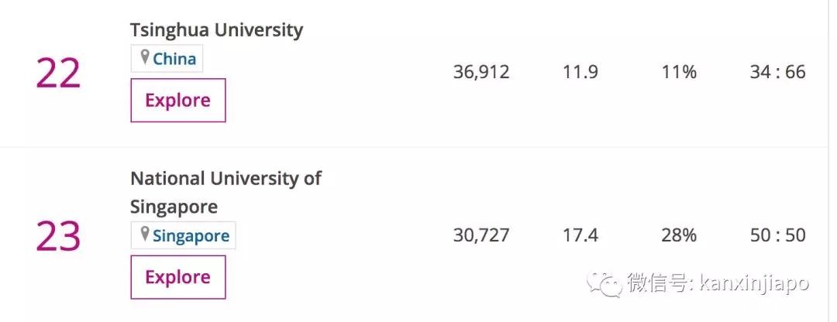This screenshot has width=837, height=322.
Task: Click the 17.4 students-per-staff value
Action: tap(580, 235)
